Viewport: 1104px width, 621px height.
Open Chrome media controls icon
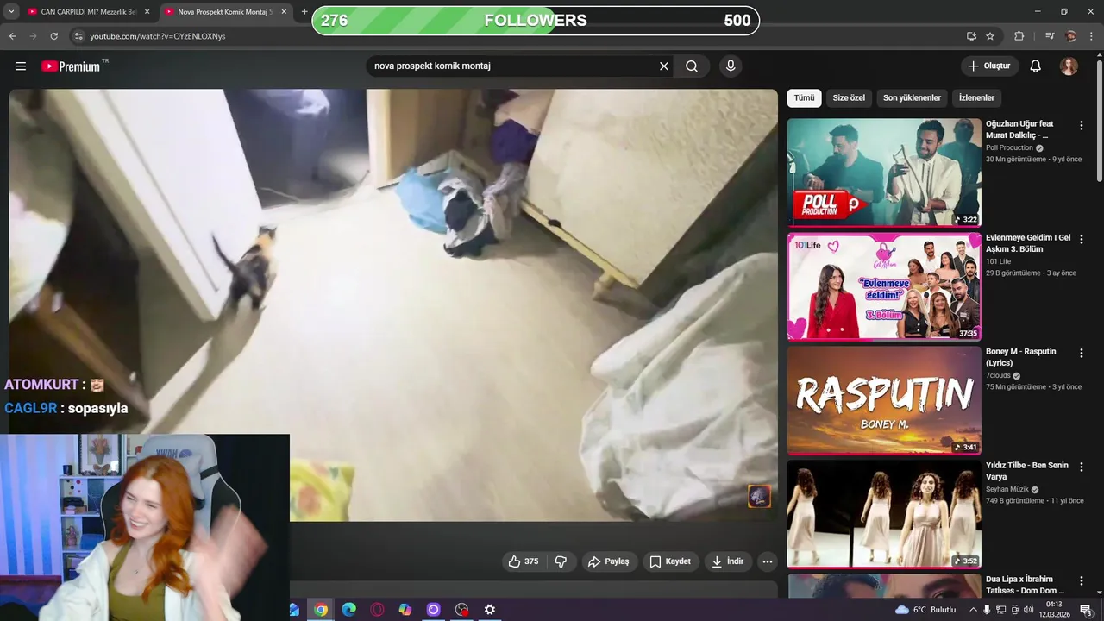[1050, 36]
